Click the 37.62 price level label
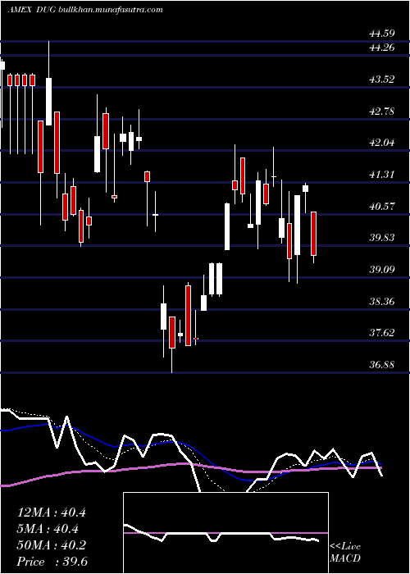The width and height of the screenshot is (410, 574). [x=382, y=333]
